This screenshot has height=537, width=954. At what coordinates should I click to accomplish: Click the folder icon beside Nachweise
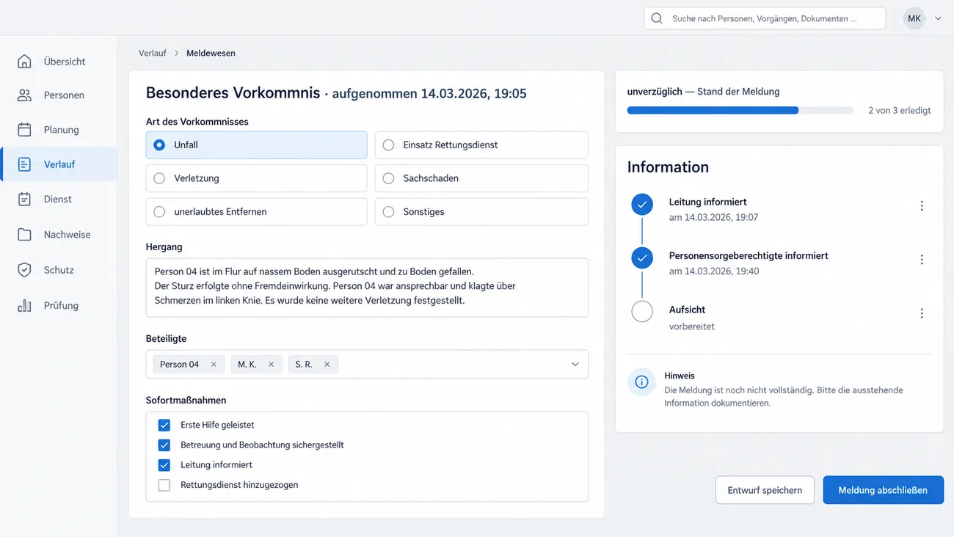point(24,235)
